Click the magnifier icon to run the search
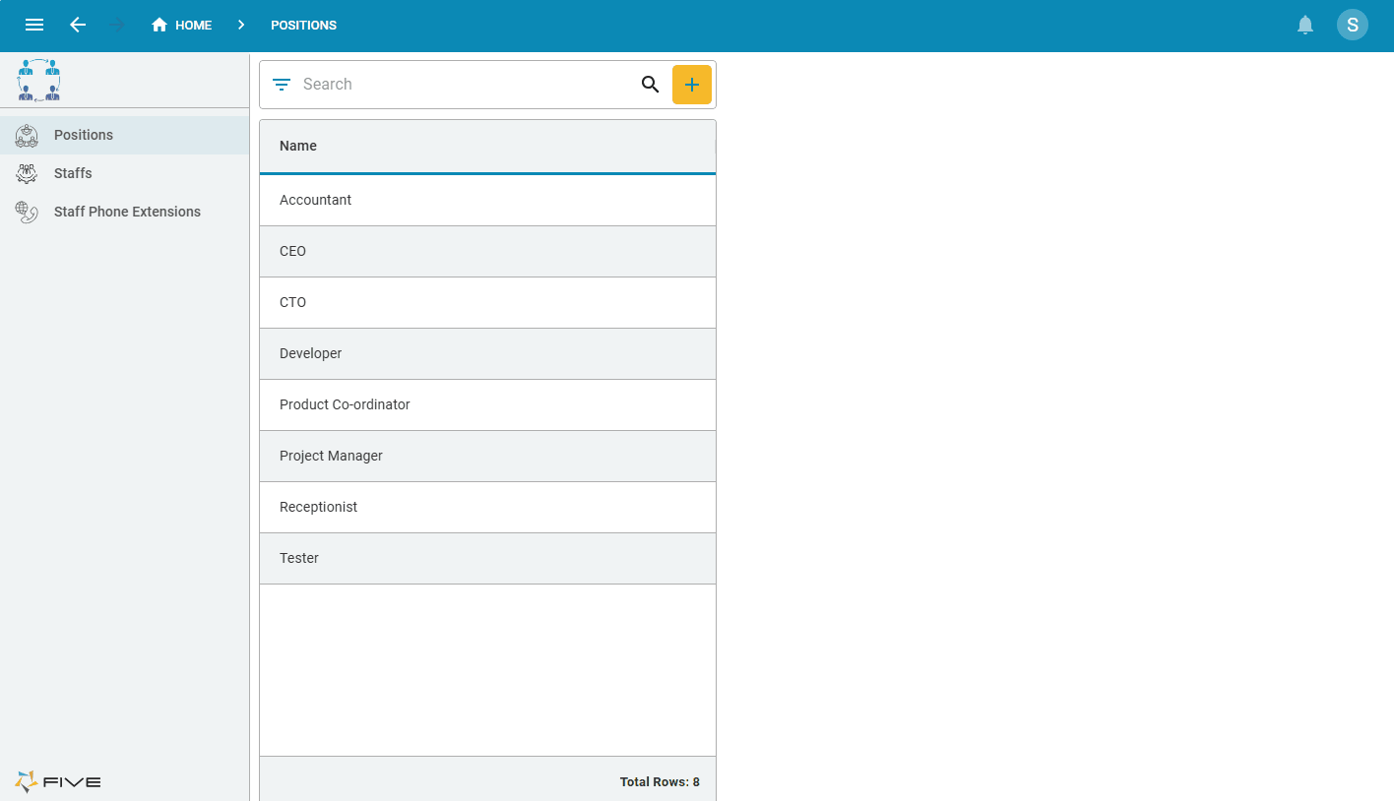1394x801 pixels. (x=650, y=85)
